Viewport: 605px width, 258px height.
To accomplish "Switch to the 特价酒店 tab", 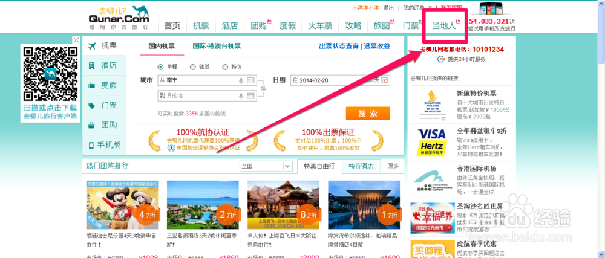I will 361,166.
